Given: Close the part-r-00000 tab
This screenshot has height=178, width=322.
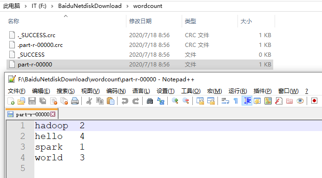Looking at the screenshot, I should point(53,114).
